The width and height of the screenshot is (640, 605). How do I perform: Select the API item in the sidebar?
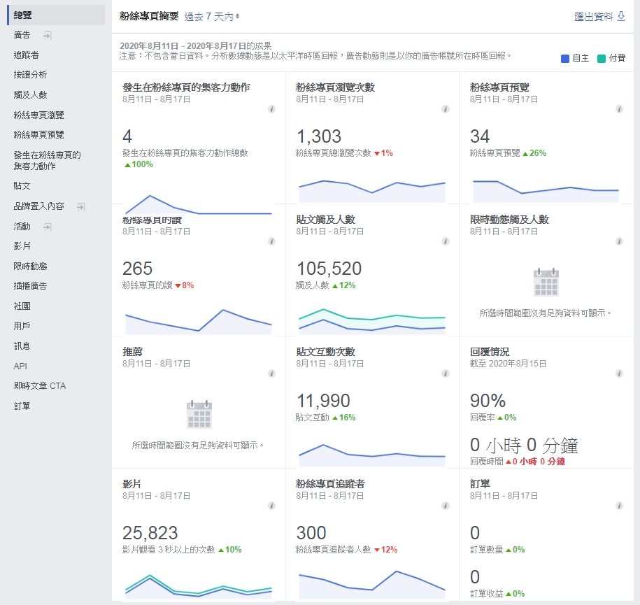[21, 366]
